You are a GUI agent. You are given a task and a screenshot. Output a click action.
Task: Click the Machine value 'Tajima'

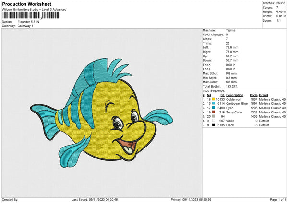pyautogui.click(x=230, y=30)
